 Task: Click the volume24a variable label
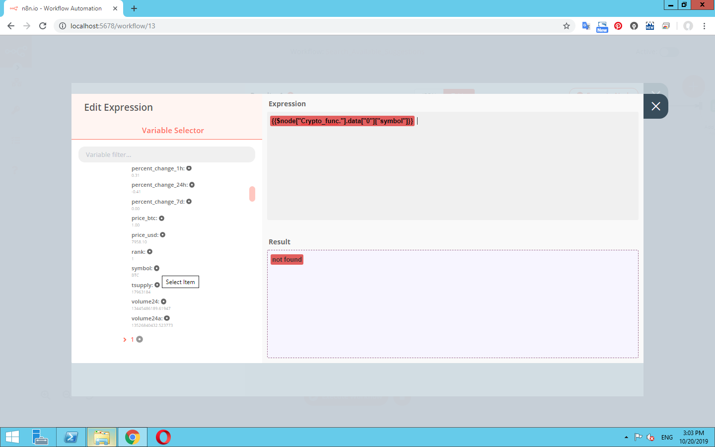(147, 318)
